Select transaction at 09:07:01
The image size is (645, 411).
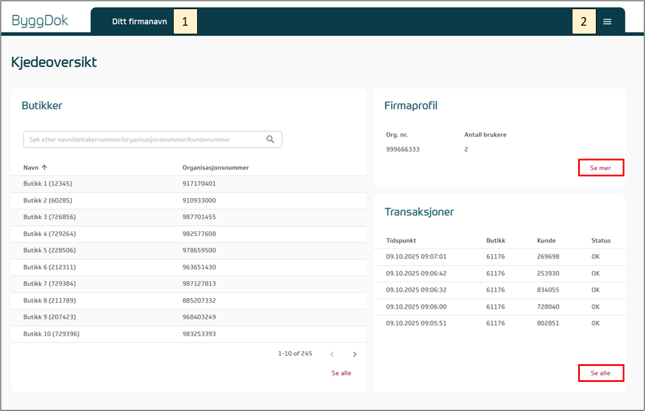coord(416,257)
